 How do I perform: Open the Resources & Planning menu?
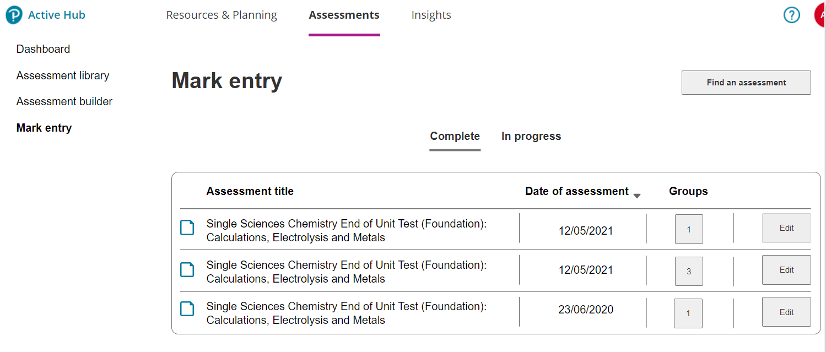(x=222, y=15)
